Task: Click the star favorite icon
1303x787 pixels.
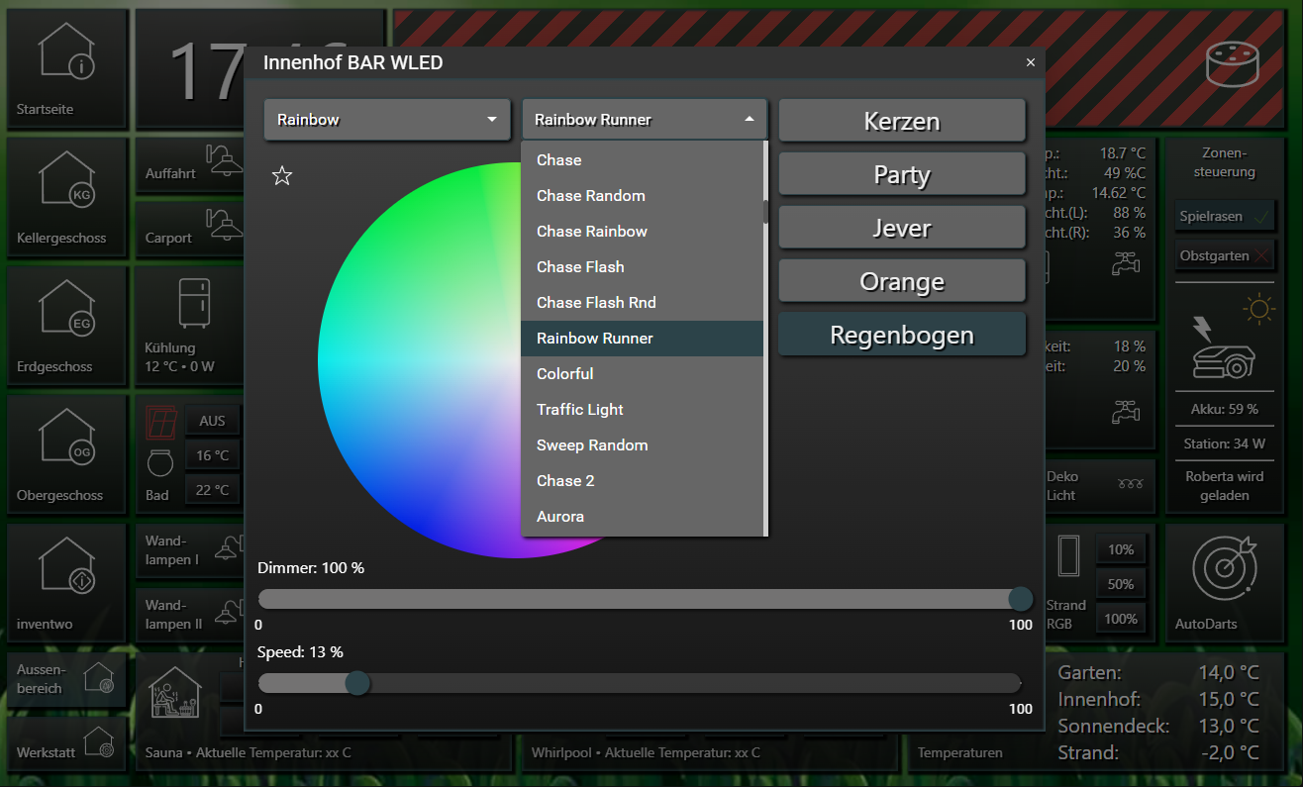Action: [x=282, y=176]
